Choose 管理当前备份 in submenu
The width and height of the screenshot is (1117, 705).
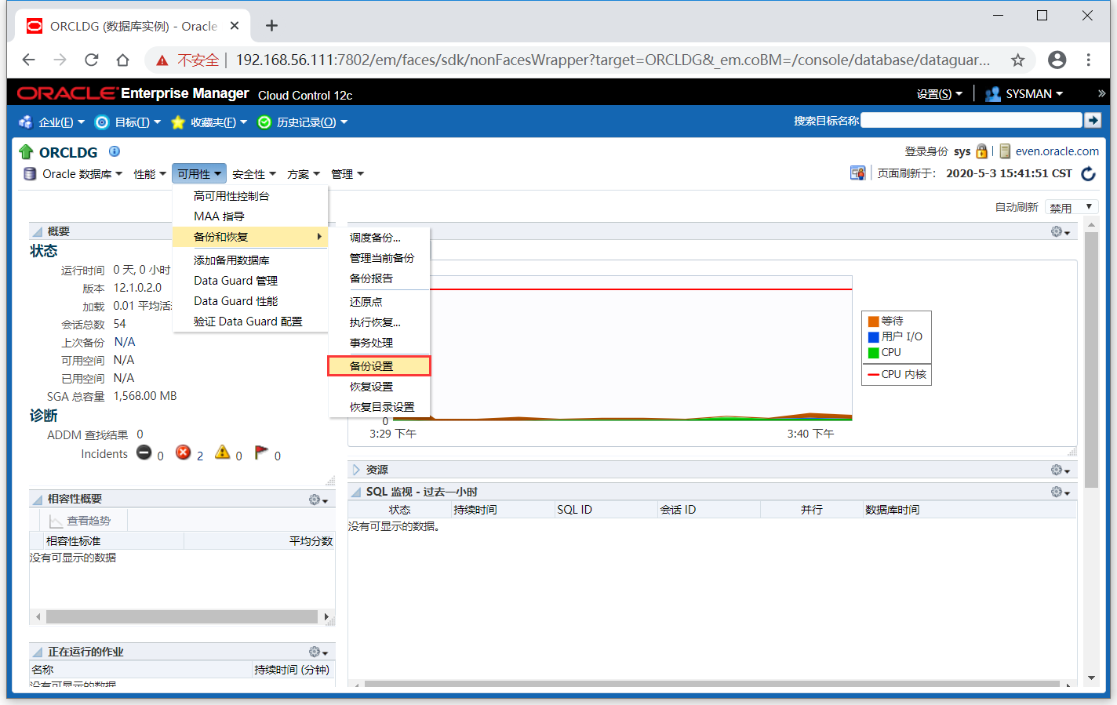pos(379,258)
